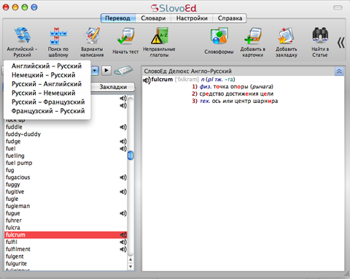350x279 pixels.
Task: Collapse the article header with double chevron
Action: point(339,72)
